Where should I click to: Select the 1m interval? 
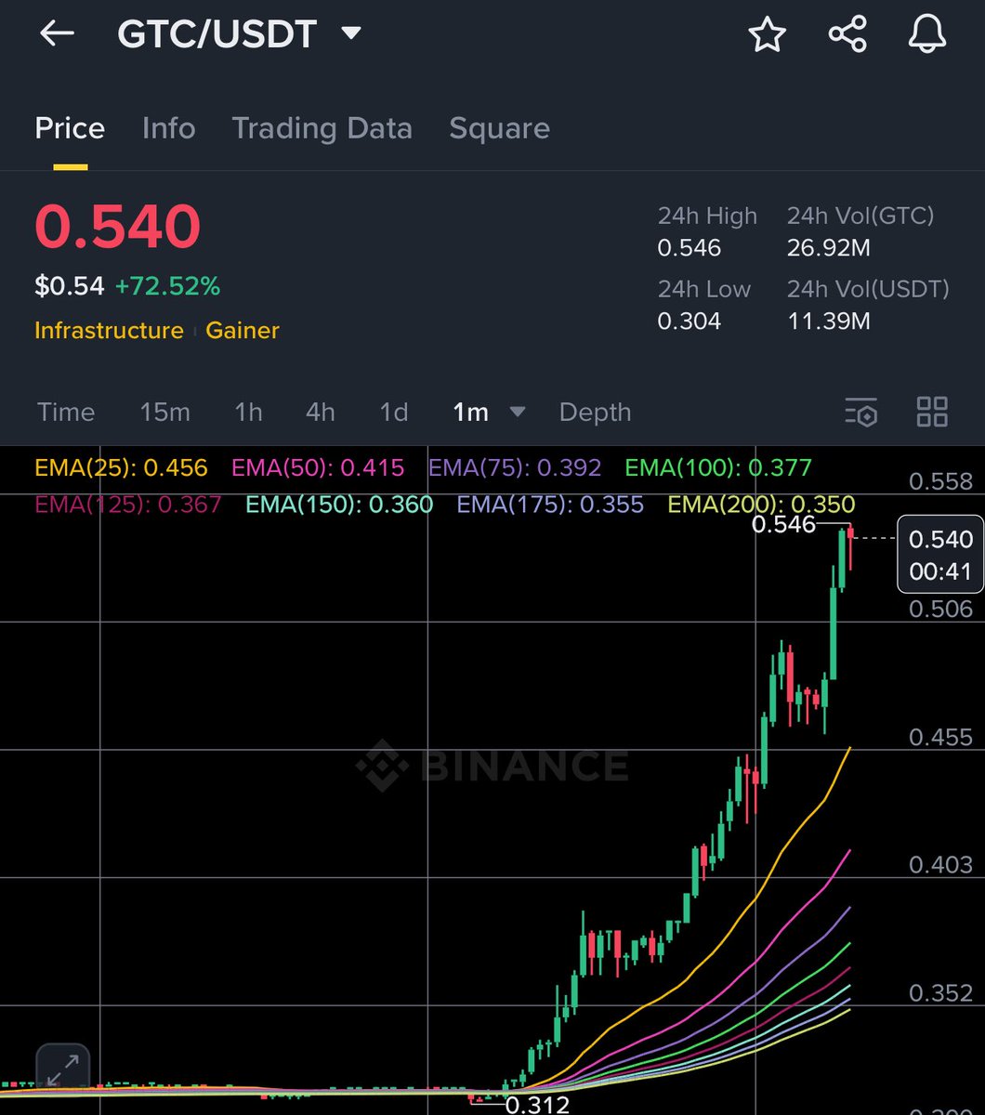coord(470,412)
